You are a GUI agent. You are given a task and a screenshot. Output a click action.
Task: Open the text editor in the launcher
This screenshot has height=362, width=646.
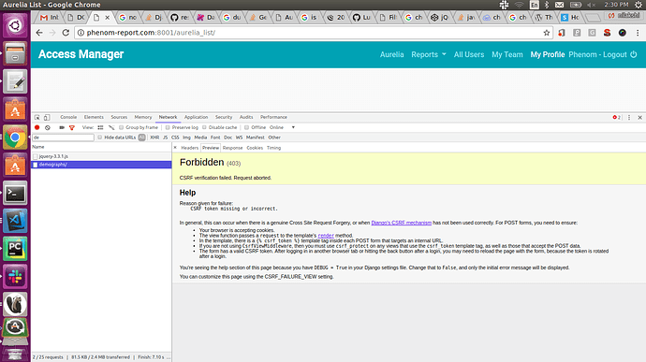(x=15, y=81)
